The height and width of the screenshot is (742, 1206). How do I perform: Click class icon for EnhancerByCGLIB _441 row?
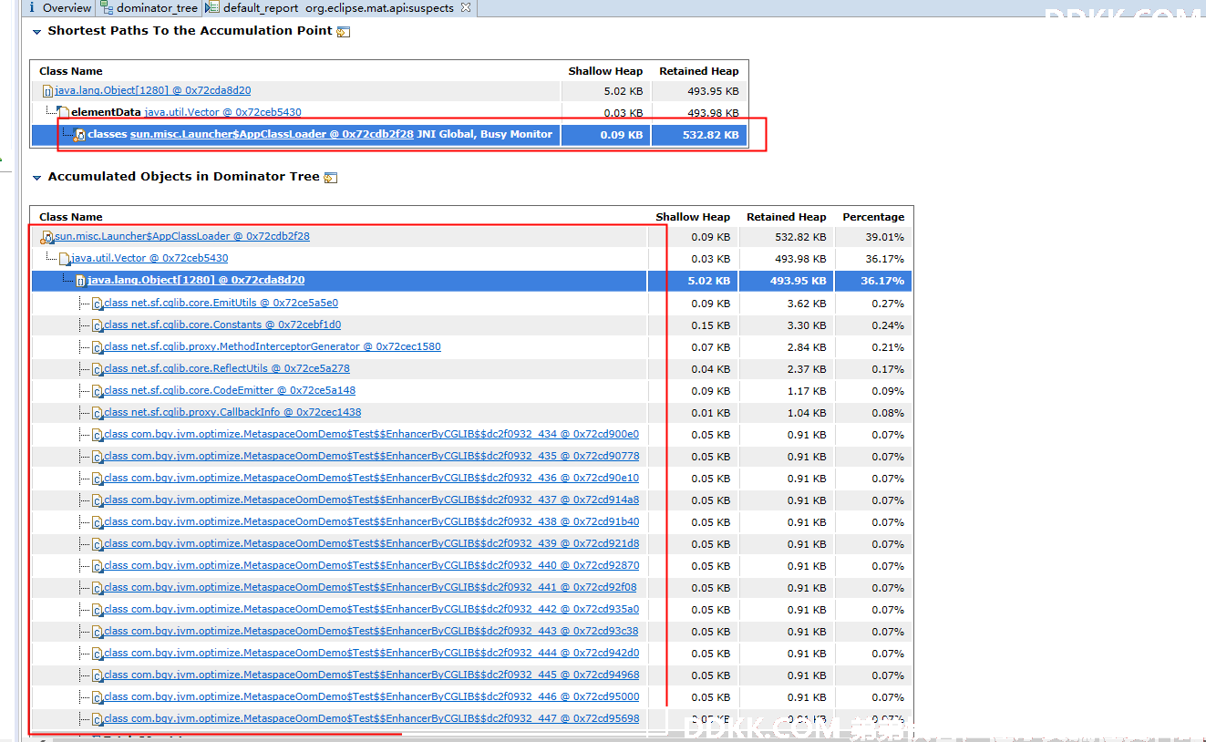[97, 588]
